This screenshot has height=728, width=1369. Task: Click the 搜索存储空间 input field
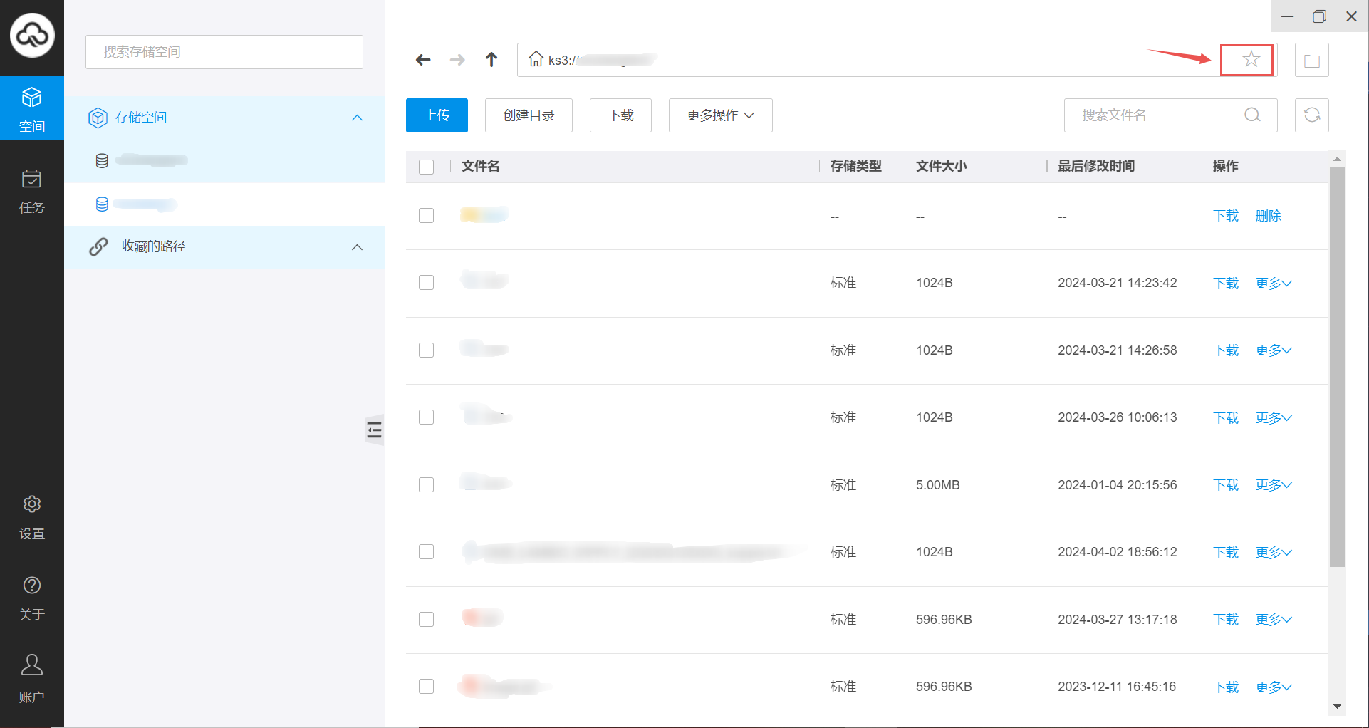tap(224, 52)
